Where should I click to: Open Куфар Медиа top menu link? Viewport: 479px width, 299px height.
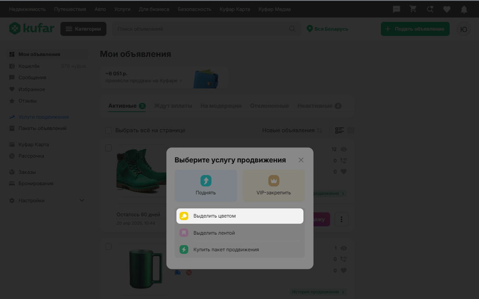(x=275, y=10)
